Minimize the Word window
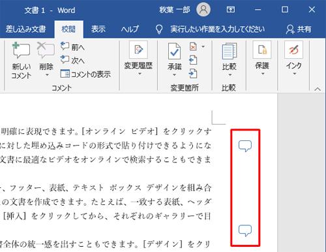This screenshot has width=326, height=252. pyautogui.click(x=258, y=10)
